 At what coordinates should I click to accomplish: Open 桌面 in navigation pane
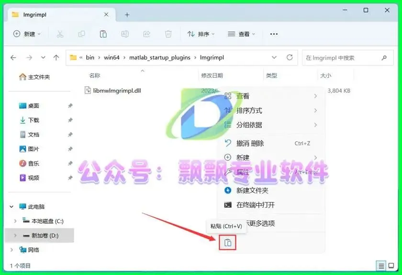[x=29, y=106]
